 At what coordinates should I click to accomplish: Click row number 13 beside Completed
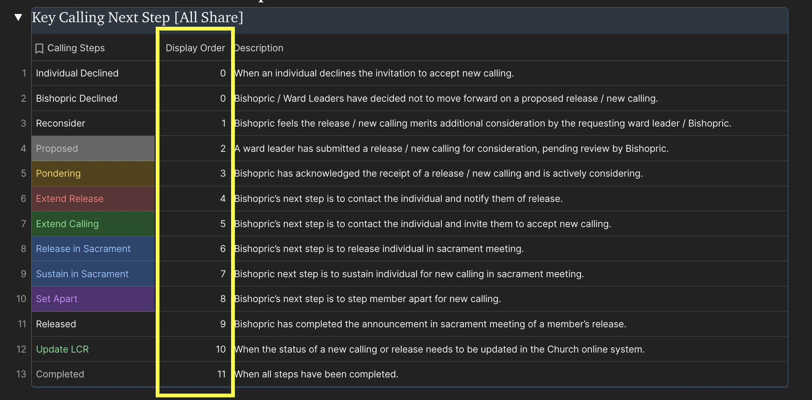click(x=21, y=374)
